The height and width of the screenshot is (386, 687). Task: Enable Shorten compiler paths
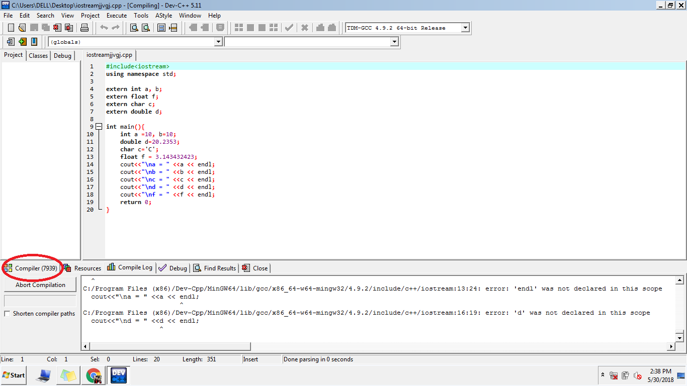point(7,312)
